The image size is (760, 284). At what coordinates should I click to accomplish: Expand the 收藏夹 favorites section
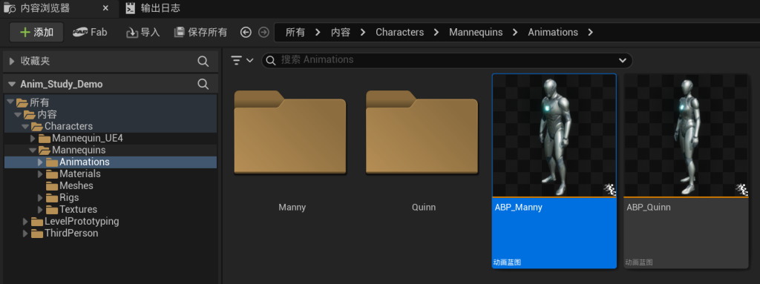pos(12,61)
